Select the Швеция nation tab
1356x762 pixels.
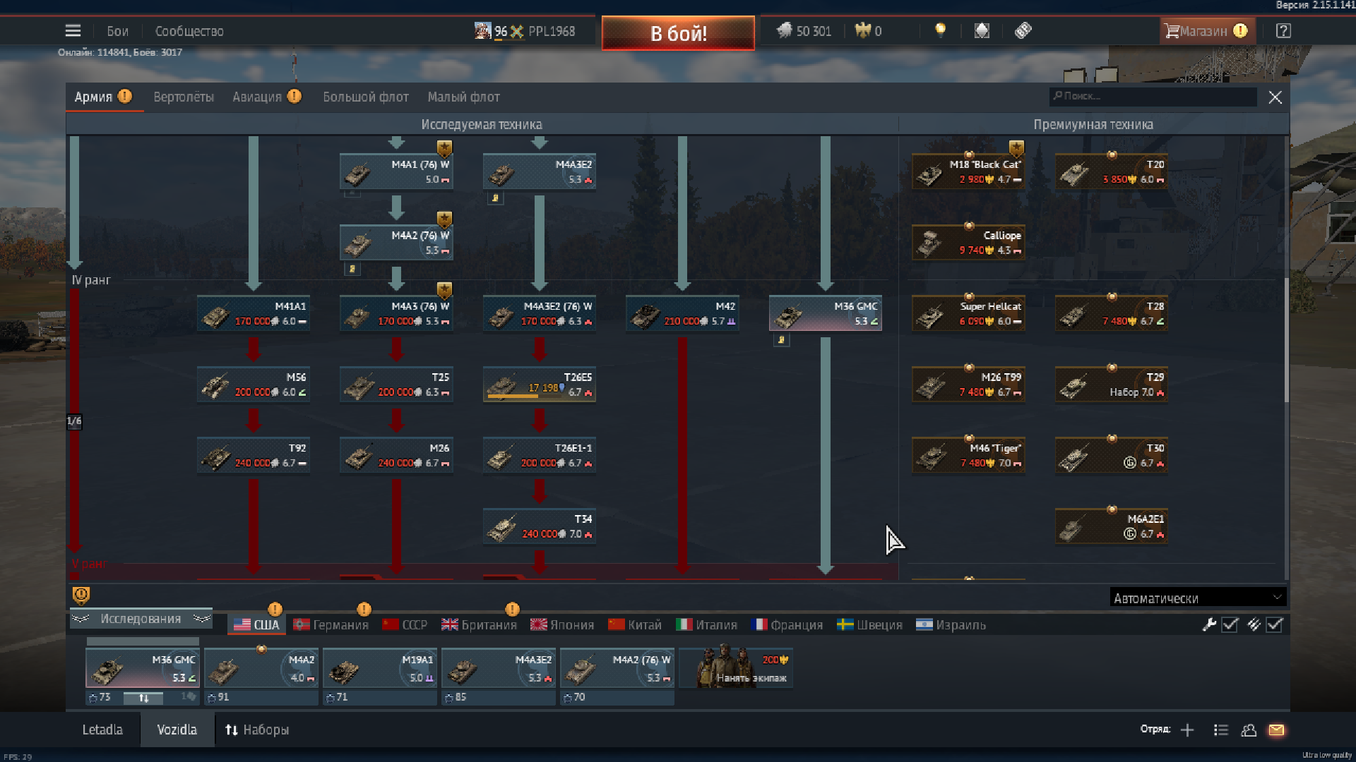pyautogui.click(x=869, y=624)
